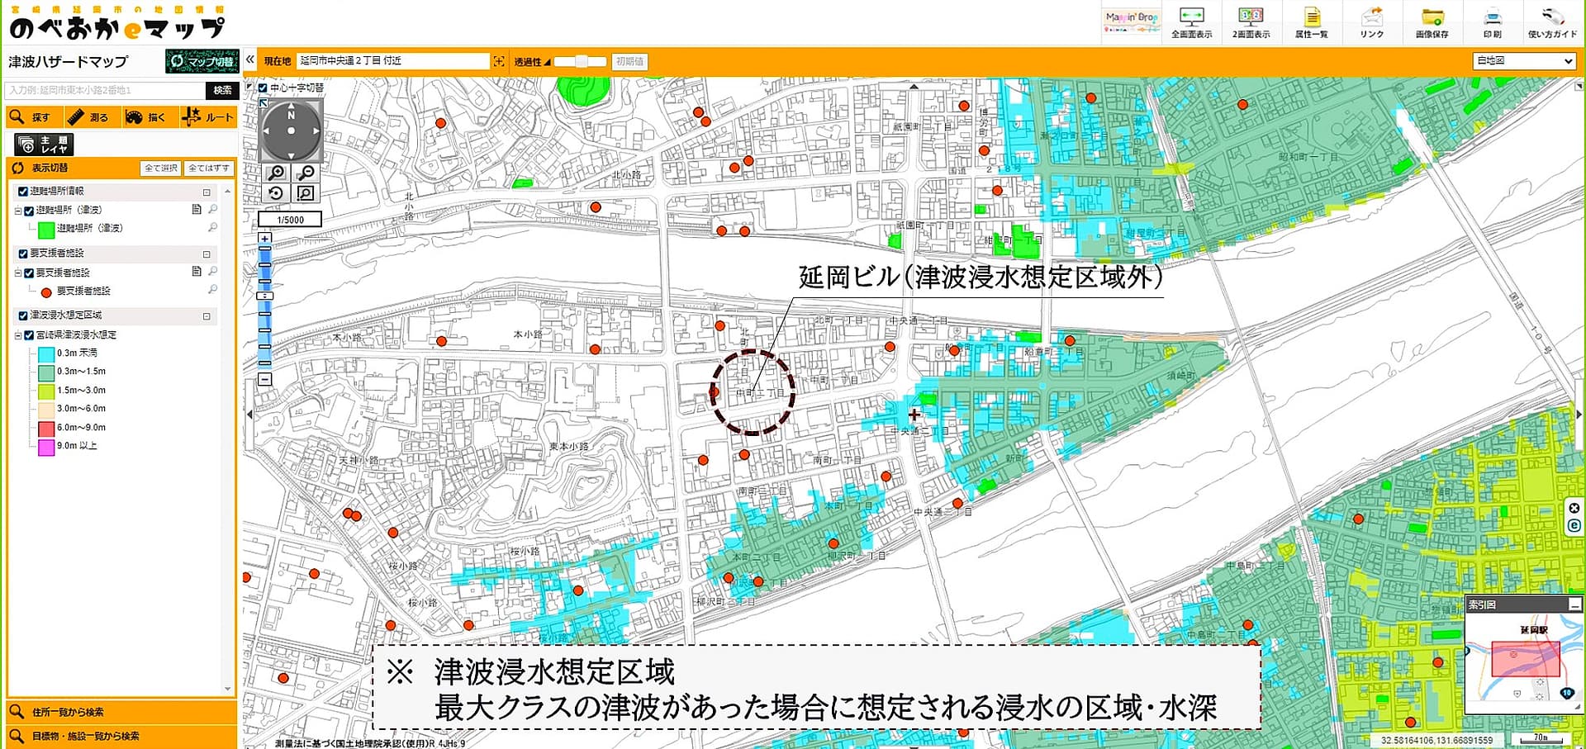The height and width of the screenshot is (749, 1586).
Task: Click the zoom-out magnifier below the compass
Action: click(306, 173)
